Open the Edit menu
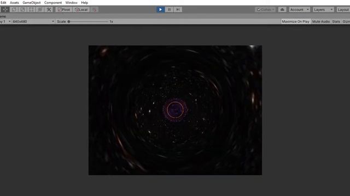This screenshot has height=196, width=350. pos(3,3)
